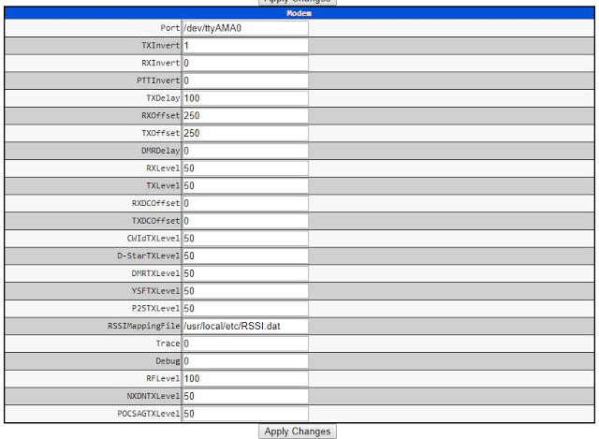Click the RXOffset input field

pos(245,116)
